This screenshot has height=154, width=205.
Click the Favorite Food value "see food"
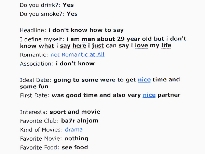click(74, 147)
